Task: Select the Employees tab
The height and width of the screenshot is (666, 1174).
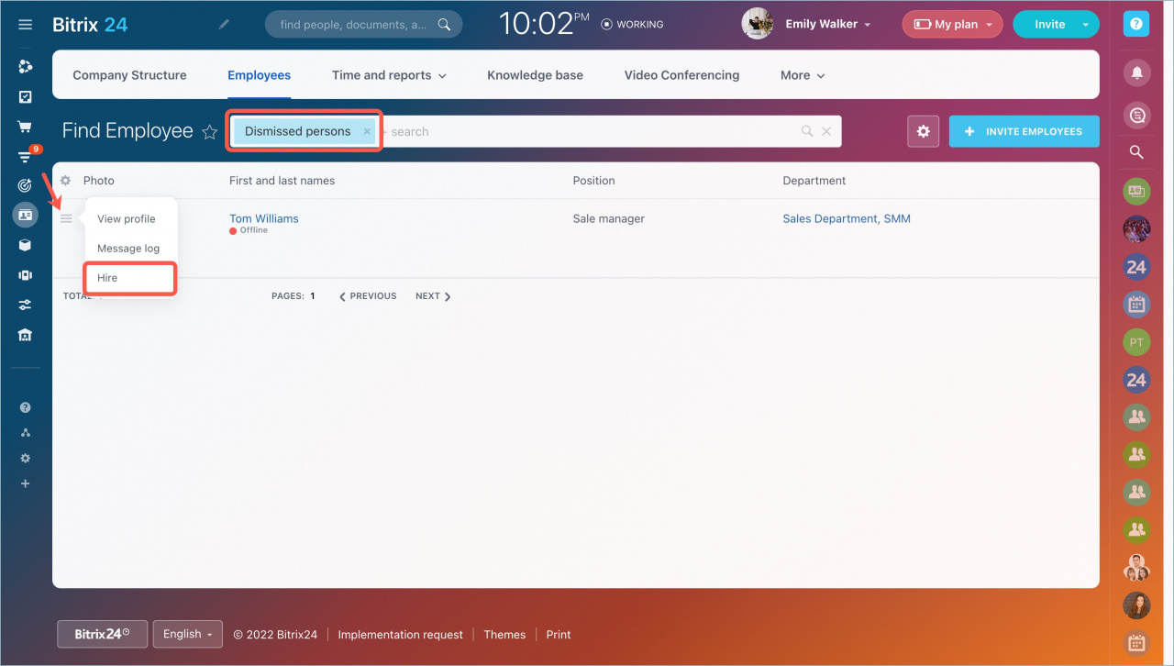Action: click(x=260, y=75)
